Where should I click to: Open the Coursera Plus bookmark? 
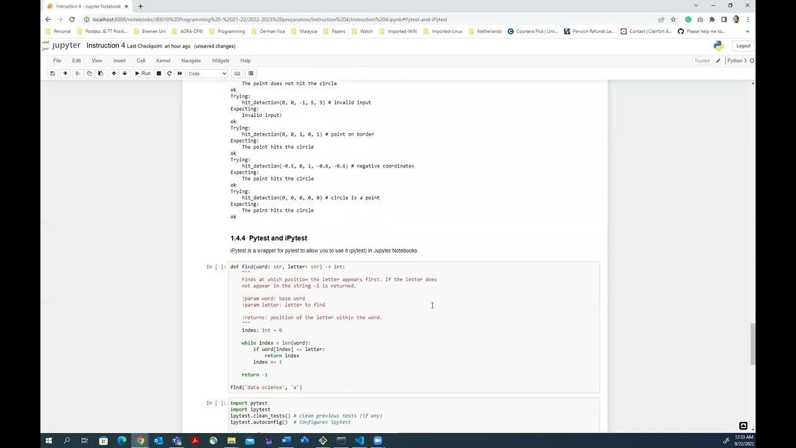click(534, 31)
